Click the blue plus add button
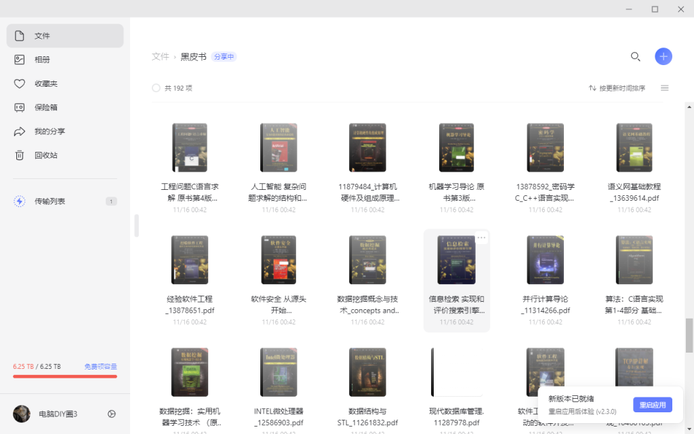Image resolution: width=694 pixels, height=434 pixels. (x=663, y=56)
